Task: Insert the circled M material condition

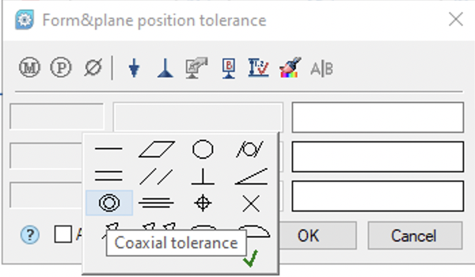Action: (x=30, y=68)
